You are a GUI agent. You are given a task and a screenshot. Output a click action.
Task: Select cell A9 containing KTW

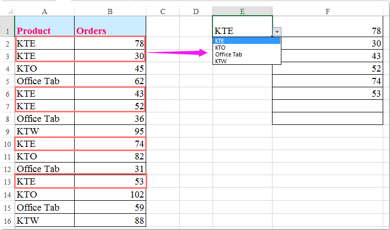(x=44, y=131)
